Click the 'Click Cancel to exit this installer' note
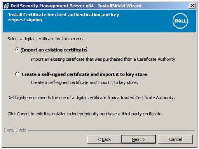 click(x=85, y=114)
